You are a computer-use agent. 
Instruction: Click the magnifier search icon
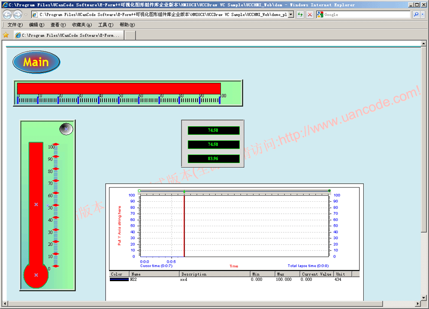(x=416, y=14)
